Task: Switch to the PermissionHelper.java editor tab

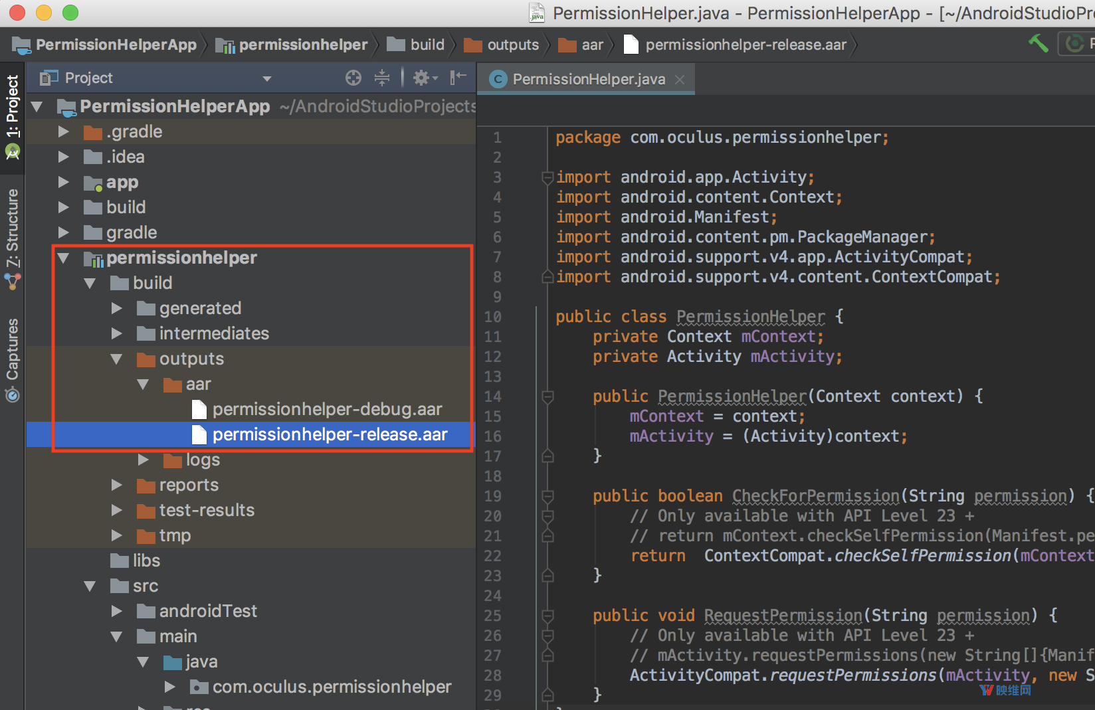Action: tap(588, 80)
